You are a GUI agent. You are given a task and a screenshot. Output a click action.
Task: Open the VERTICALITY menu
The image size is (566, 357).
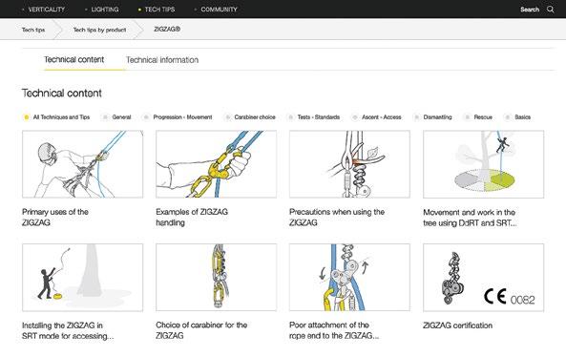click(x=43, y=10)
